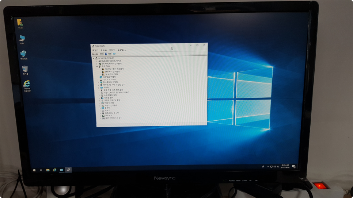The height and width of the screenshot is (198, 353).
Task: Select the 컴퓨터 row
Action: click(x=106, y=108)
